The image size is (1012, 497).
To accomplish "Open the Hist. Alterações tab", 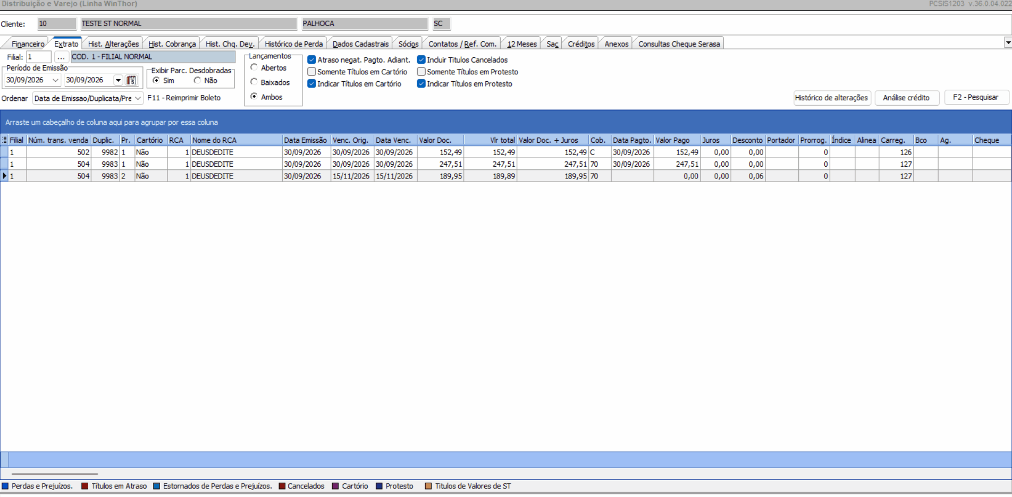I will 113,44.
